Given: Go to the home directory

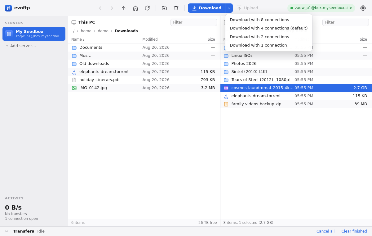Looking at the screenshot, I should [x=135, y=8].
